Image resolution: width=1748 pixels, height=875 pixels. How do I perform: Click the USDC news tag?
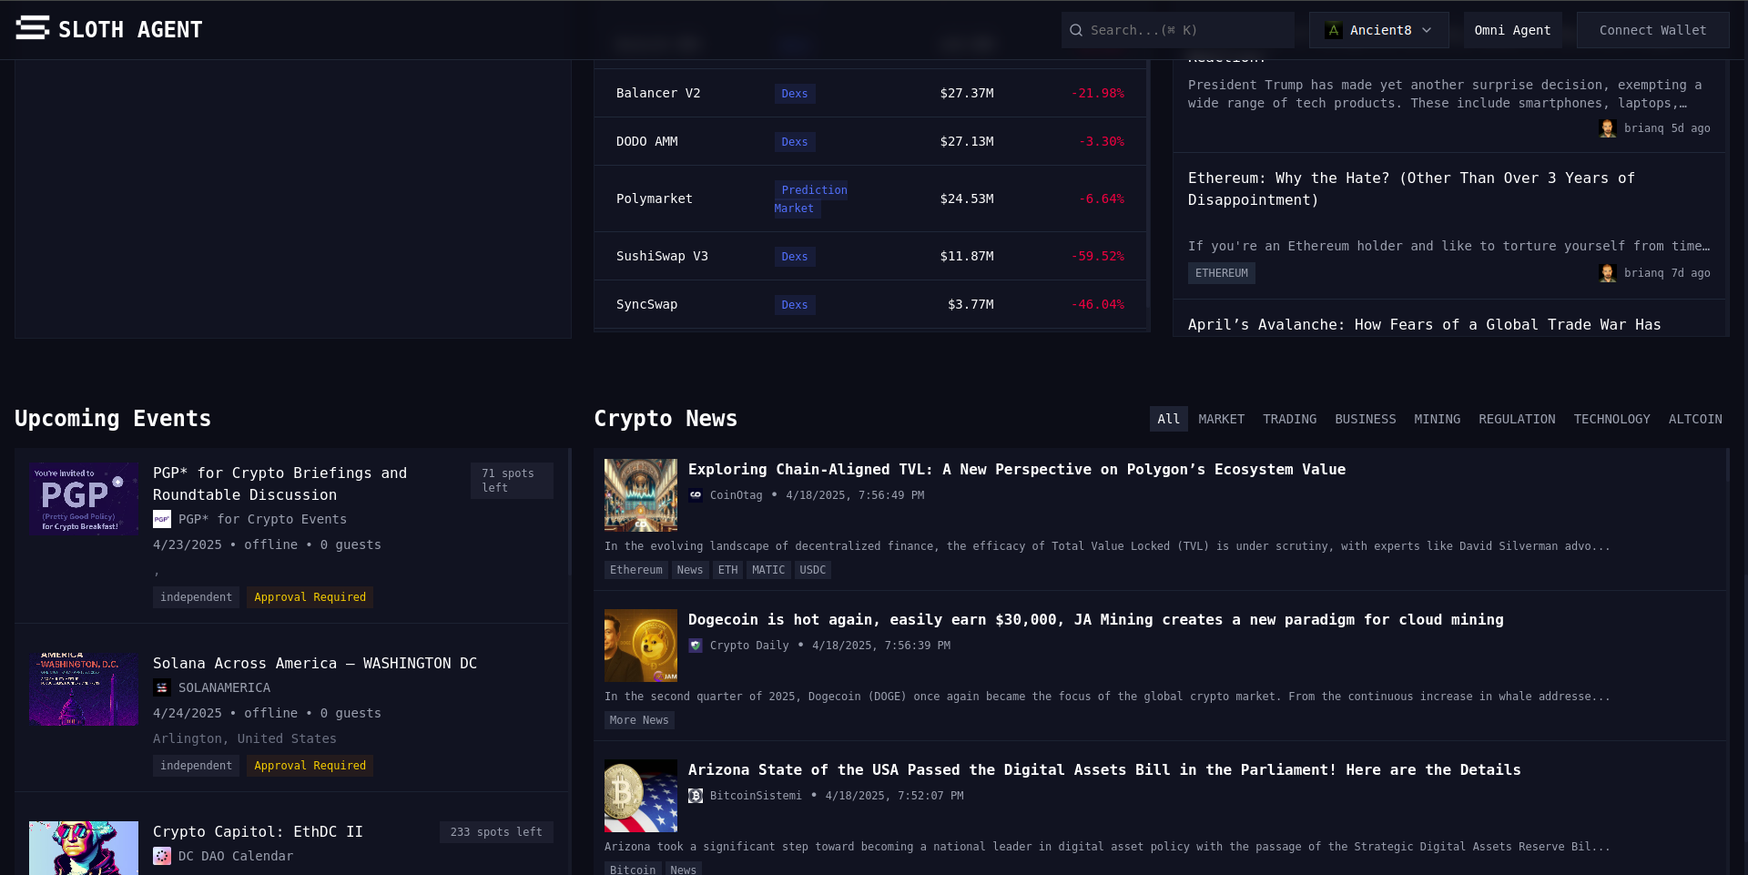pos(813,570)
